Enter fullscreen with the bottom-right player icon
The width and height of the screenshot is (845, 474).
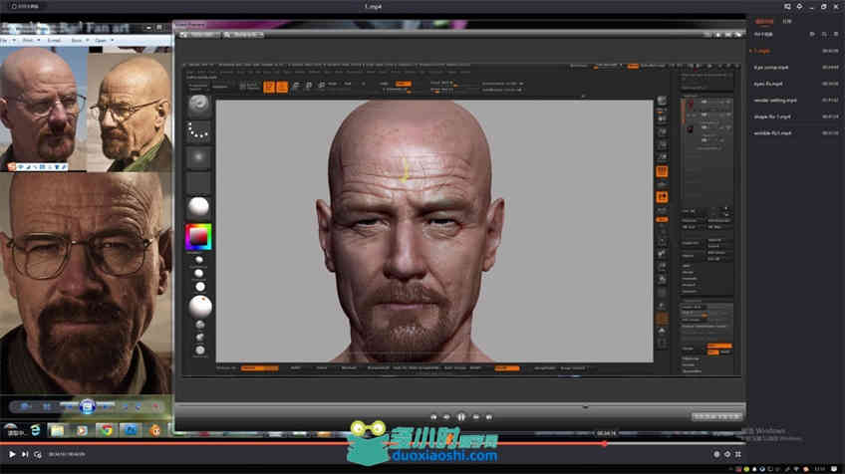pos(737,454)
